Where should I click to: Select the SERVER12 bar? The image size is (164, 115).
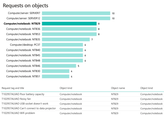pyautogui.click(x=76, y=18)
